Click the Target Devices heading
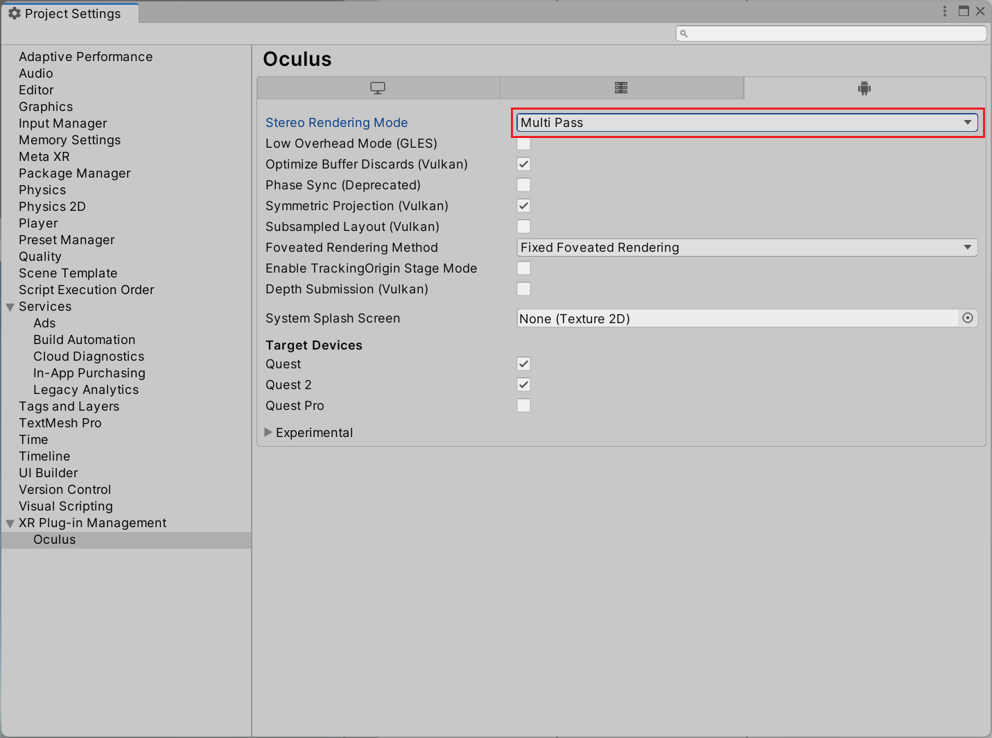 pos(314,345)
